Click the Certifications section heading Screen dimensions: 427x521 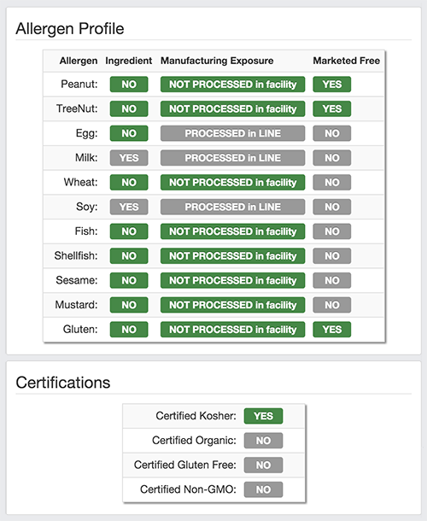(x=63, y=383)
